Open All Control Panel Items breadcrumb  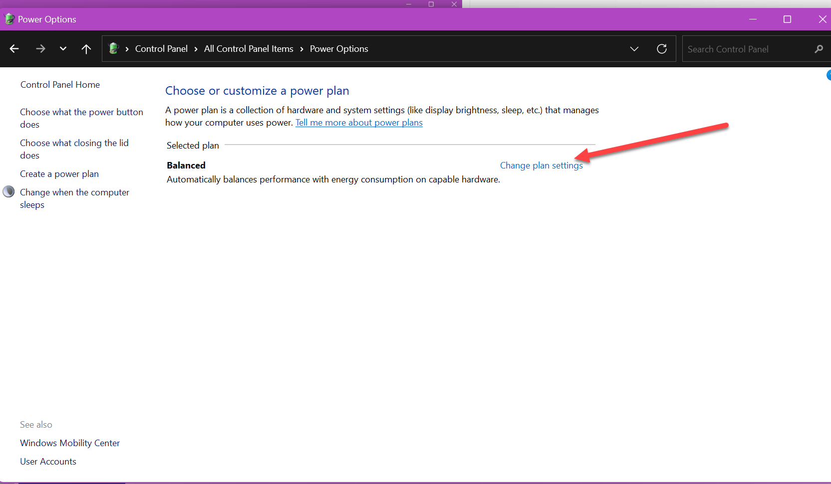(x=249, y=48)
